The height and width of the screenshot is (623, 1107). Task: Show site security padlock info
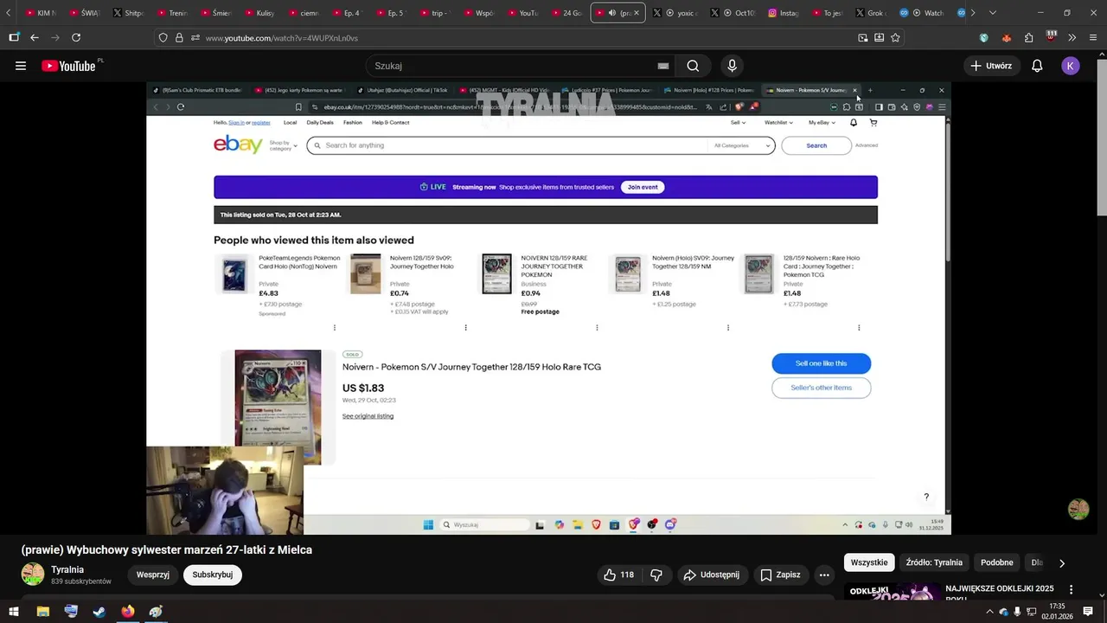point(179,38)
